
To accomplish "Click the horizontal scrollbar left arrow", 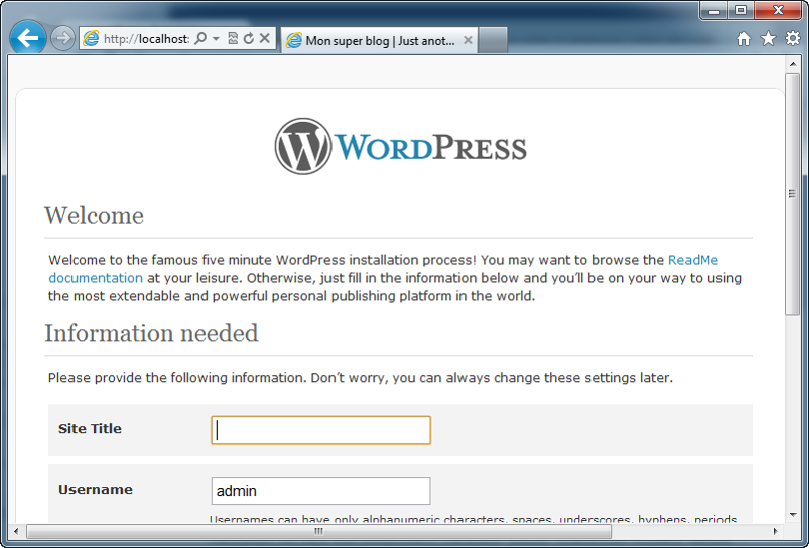I will [15, 531].
